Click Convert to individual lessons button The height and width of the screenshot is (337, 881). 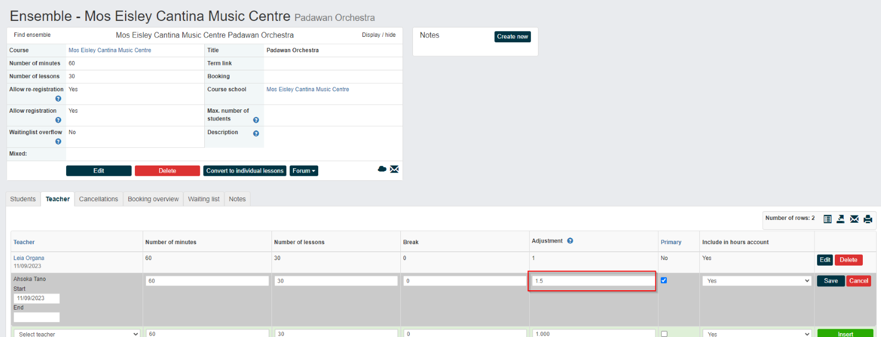coord(245,171)
